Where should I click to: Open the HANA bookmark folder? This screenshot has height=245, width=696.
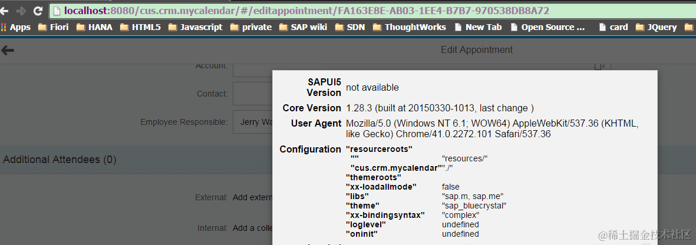pyautogui.click(x=94, y=27)
